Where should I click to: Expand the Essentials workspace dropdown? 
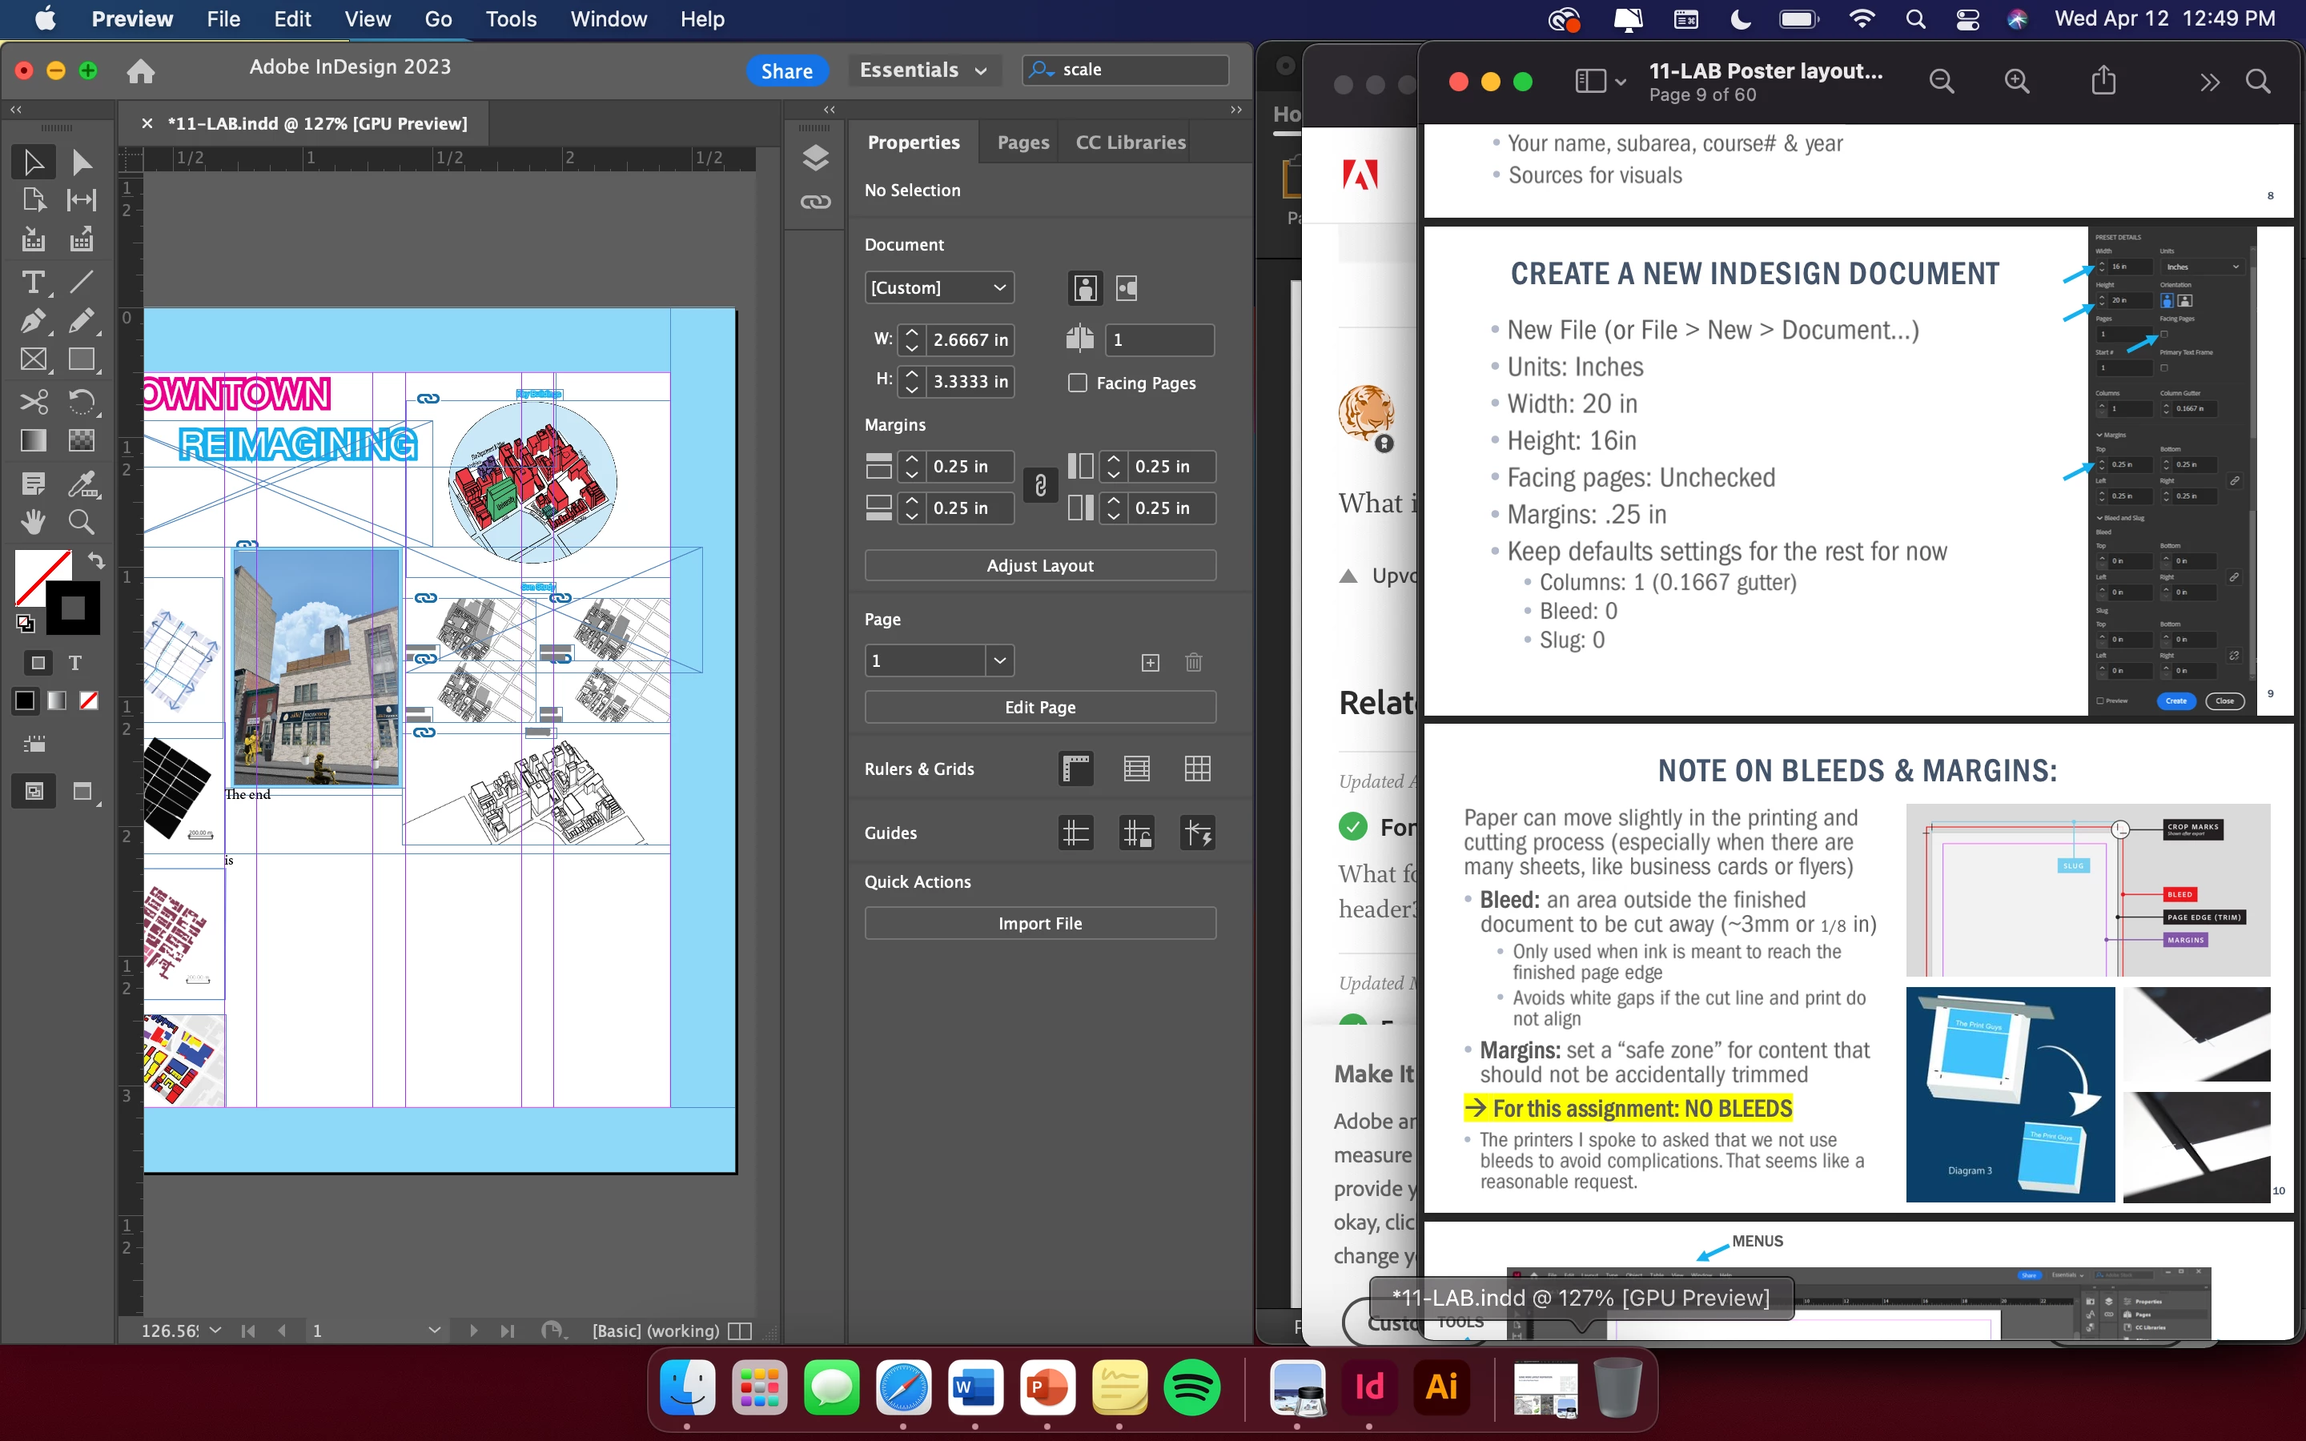coord(922,70)
